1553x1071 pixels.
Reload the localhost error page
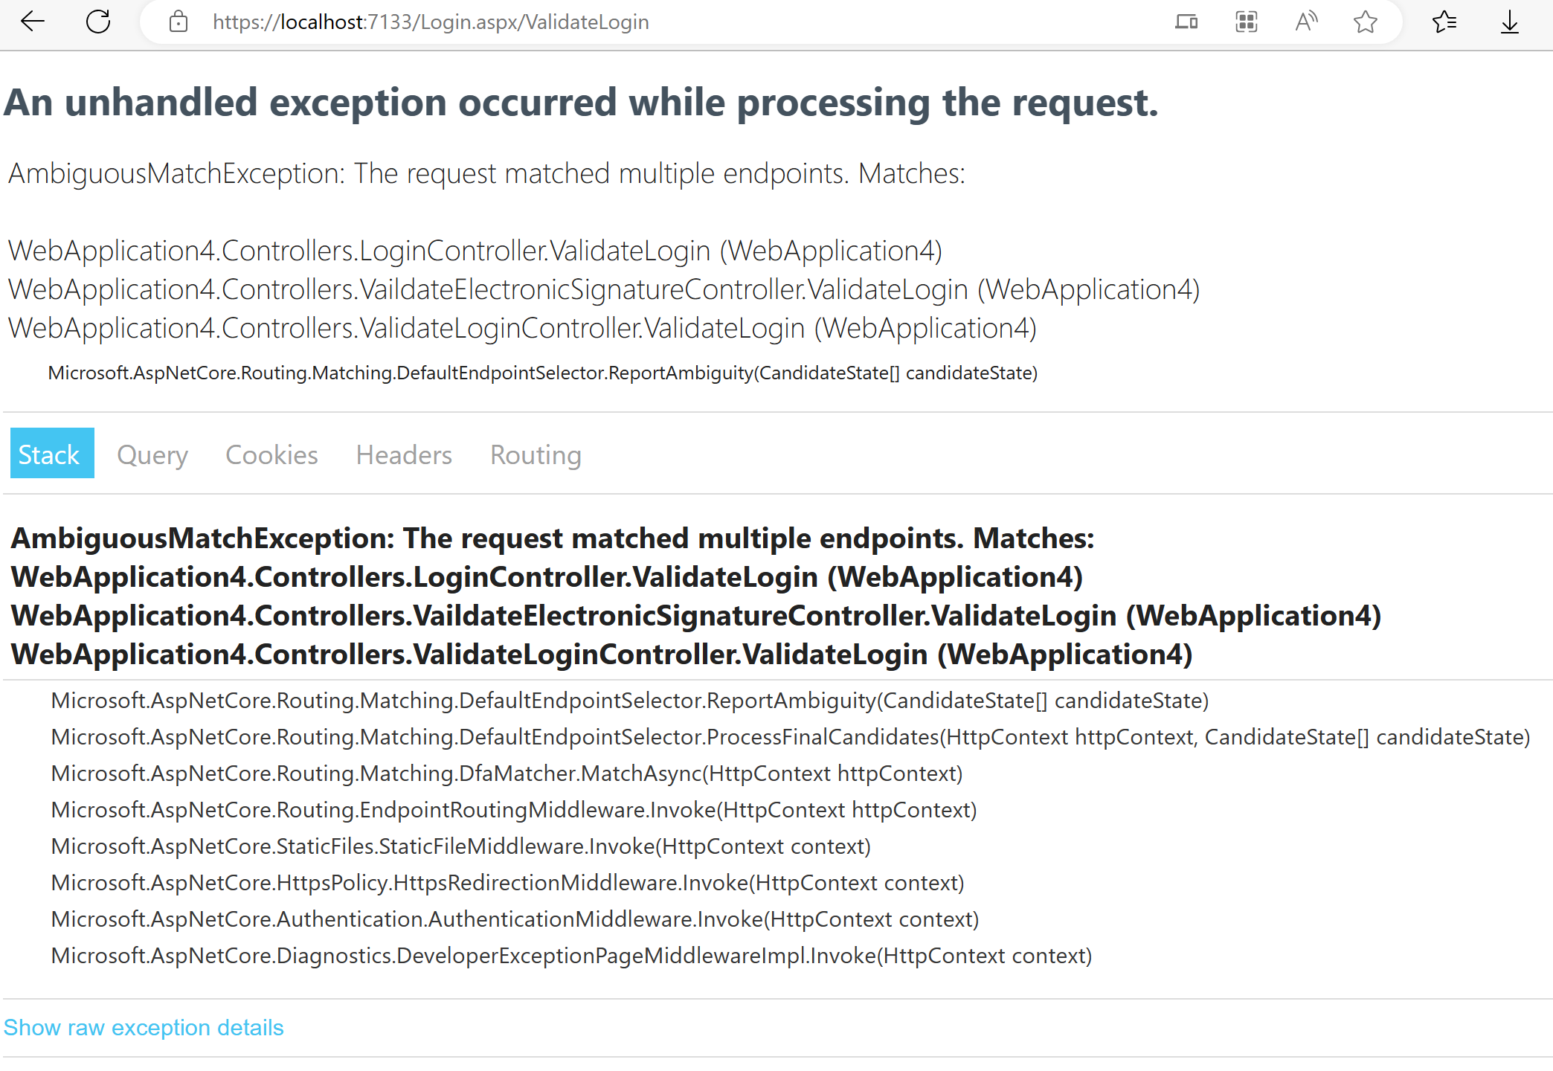[x=99, y=22]
